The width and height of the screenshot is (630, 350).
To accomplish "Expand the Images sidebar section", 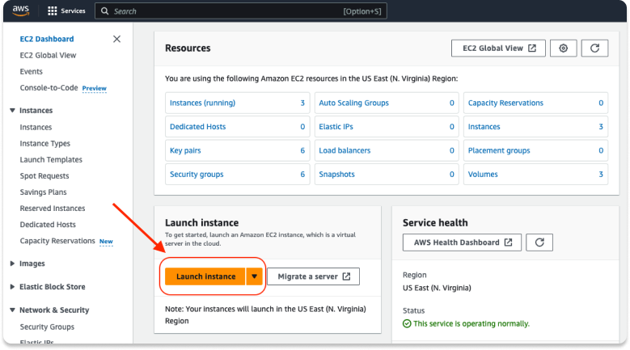I will coord(13,264).
